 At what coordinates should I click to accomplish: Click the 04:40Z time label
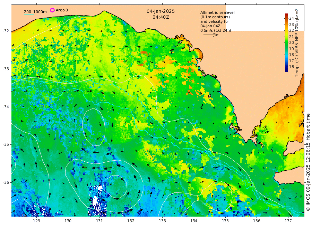click(161, 17)
